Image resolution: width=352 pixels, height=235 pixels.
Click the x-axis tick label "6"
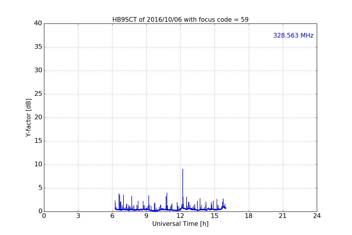click(112, 216)
